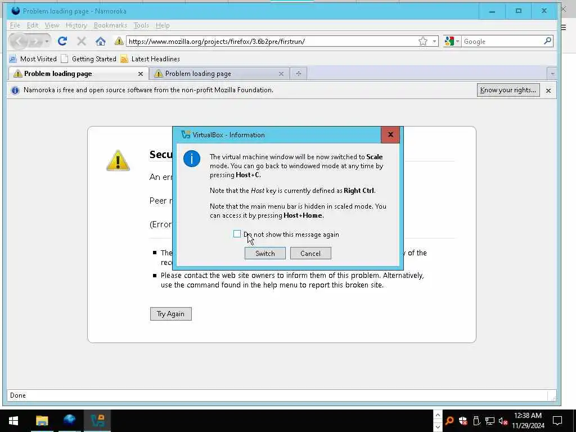Open the Bookmarks menu
Image resolution: width=576 pixels, height=432 pixels.
click(x=110, y=25)
